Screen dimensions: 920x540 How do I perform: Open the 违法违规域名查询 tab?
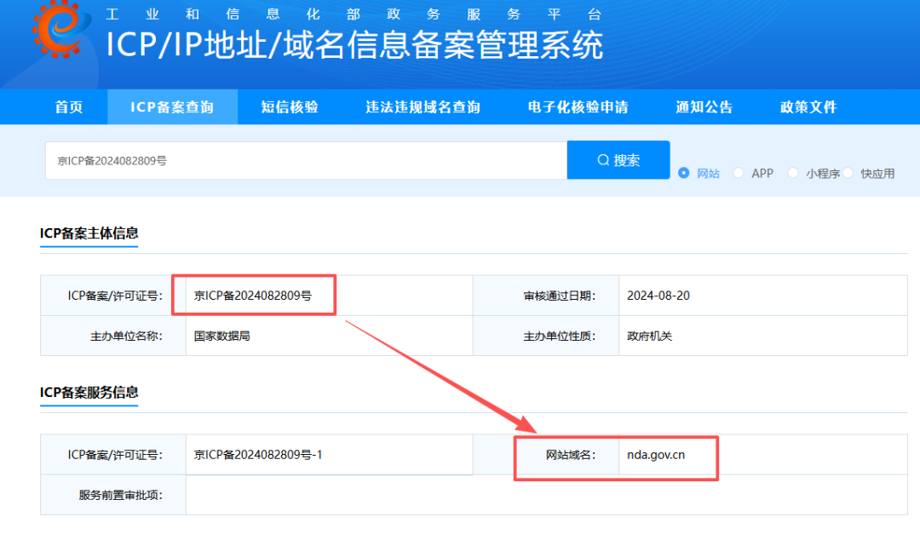[423, 106]
